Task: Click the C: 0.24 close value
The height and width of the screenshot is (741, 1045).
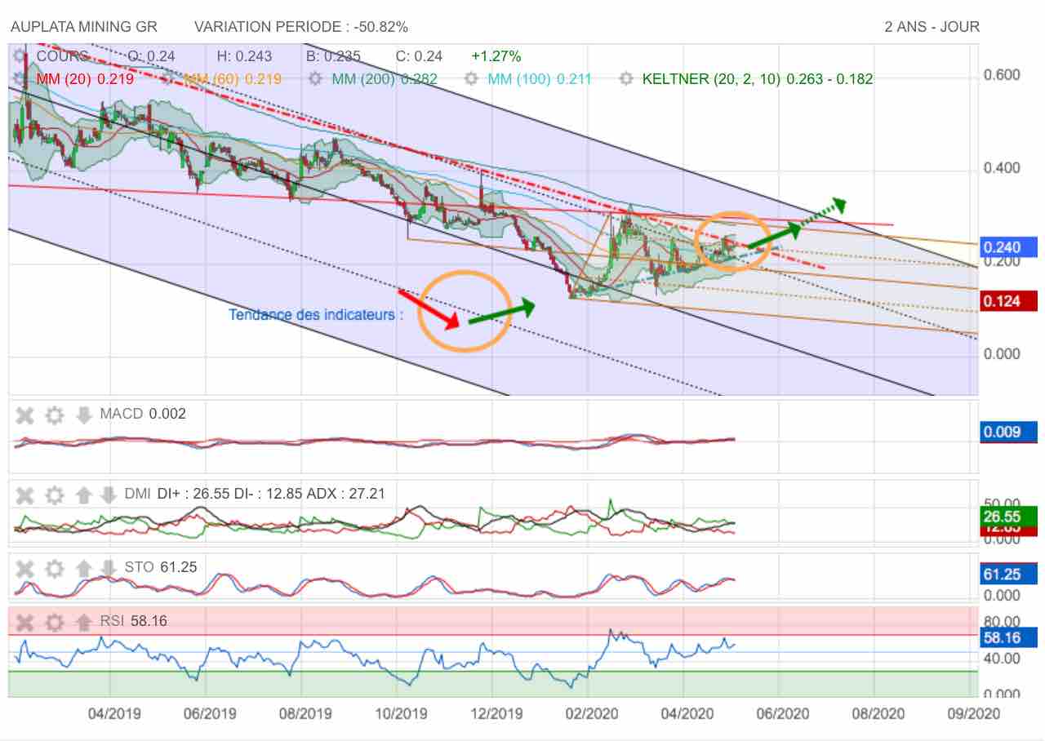Action: [x=419, y=56]
